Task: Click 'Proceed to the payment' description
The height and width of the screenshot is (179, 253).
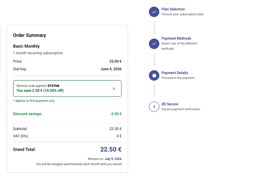Action: click(x=178, y=78)
